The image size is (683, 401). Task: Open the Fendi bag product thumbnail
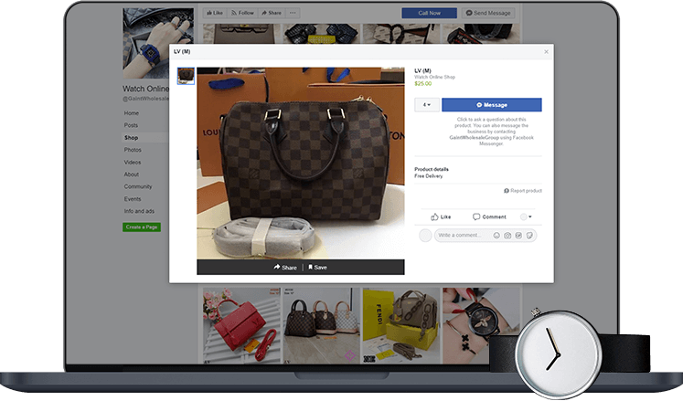(x=401, y=326)
